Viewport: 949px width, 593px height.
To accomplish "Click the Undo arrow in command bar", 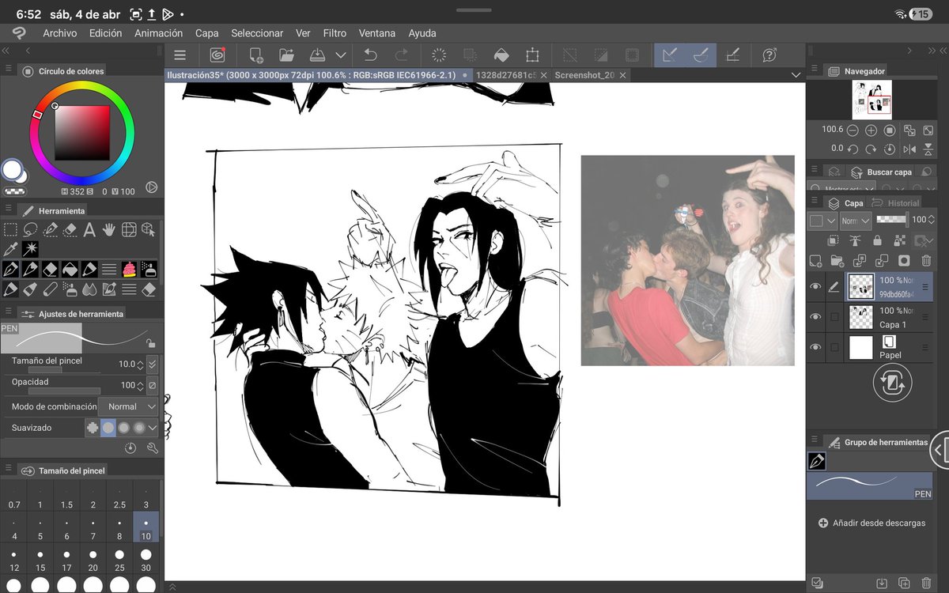I will coord(370,55).
